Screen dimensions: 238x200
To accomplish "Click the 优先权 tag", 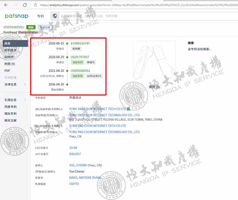I will click(76, 49).
